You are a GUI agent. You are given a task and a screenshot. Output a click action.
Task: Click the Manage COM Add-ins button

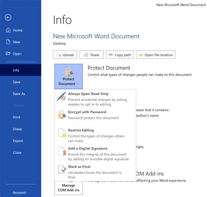[69, 188]
